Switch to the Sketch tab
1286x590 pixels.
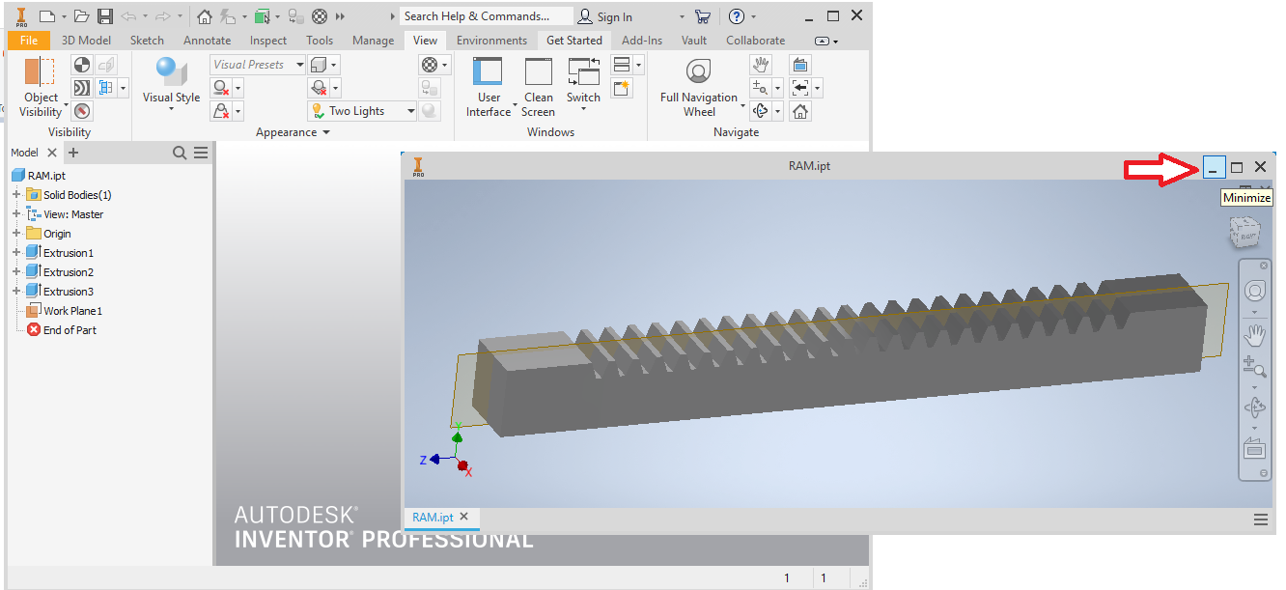pyautogui.click(x=148, y=41)
